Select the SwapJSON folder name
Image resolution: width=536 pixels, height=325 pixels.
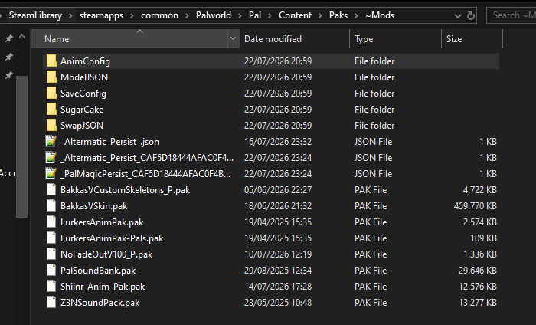(x=82, y=126)
